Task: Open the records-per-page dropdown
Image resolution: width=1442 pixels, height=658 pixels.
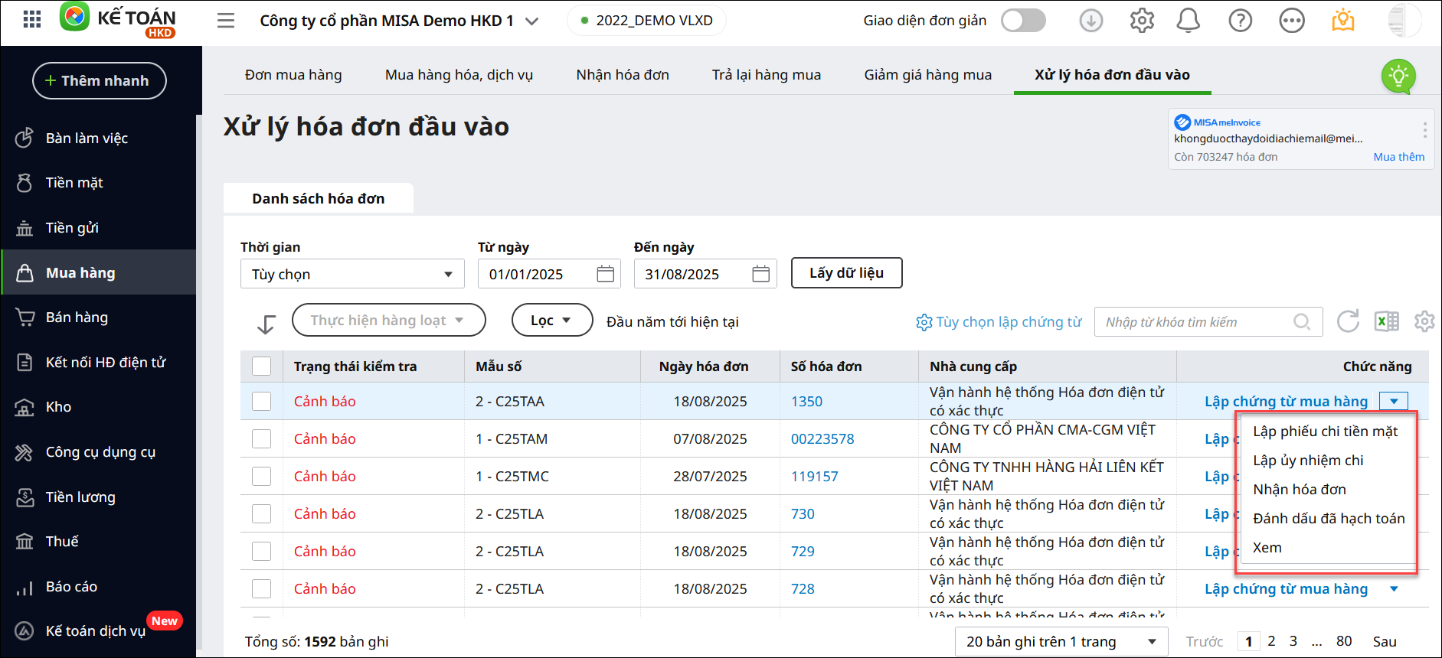Action: (1061, 641)
